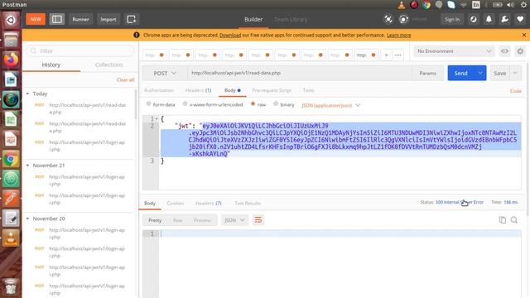Add a new request tab with plus

(x=386, y=55)
